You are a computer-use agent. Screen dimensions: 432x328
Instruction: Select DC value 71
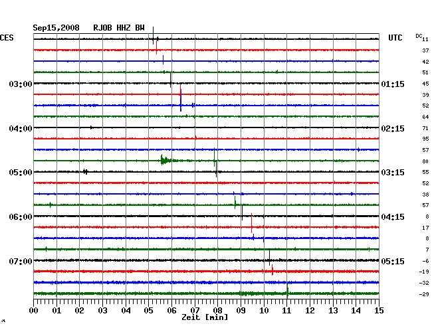click(425, 128)
